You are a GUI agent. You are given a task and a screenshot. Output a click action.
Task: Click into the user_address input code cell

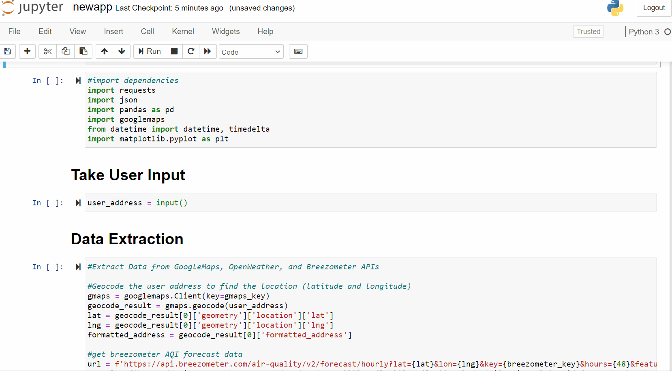(x=365, y=203)
